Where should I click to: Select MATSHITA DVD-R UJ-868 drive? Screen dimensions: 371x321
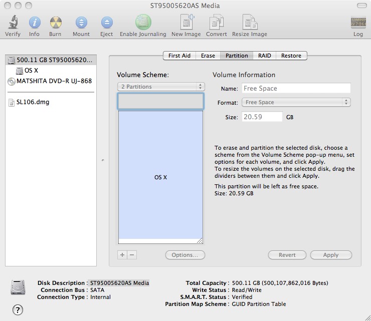pos(51,81)
